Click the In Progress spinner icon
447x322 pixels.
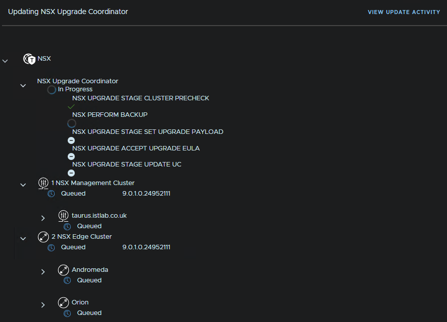(x=52, y=90)
